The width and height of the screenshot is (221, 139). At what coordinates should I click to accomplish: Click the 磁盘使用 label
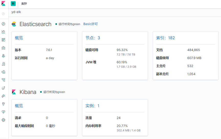tap(162, 58)
